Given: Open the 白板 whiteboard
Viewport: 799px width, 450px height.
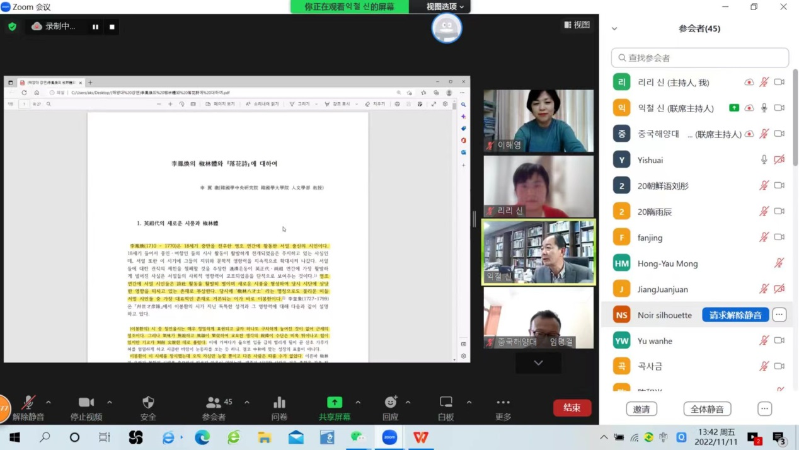Looking at the screenshot, I should tap(445, 408).
